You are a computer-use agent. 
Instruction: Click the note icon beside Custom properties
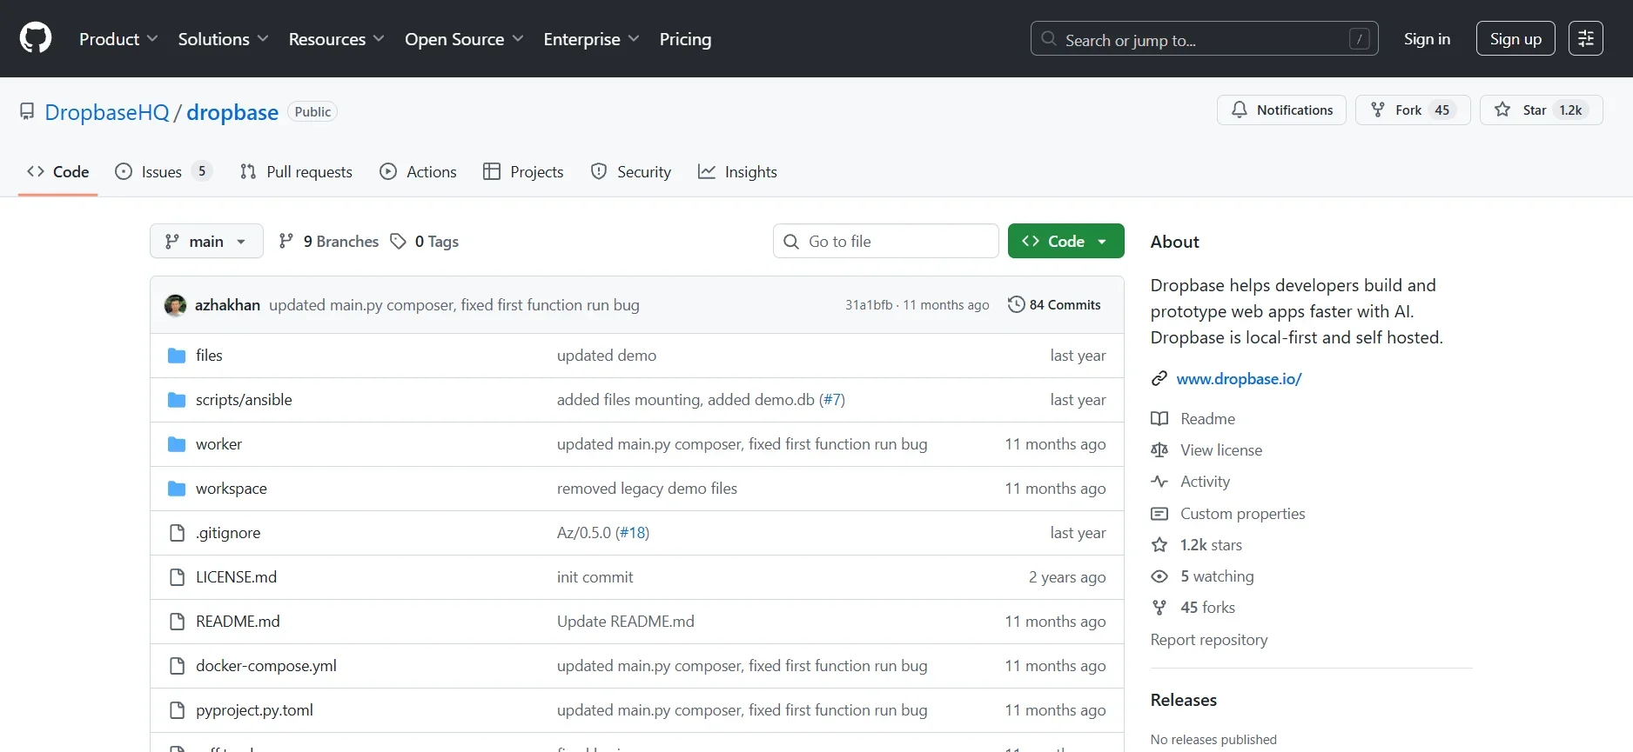pyautogui.click(x=1159, y=514)
